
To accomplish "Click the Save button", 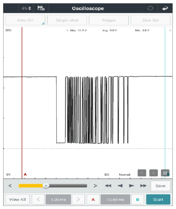I will 160,186.
